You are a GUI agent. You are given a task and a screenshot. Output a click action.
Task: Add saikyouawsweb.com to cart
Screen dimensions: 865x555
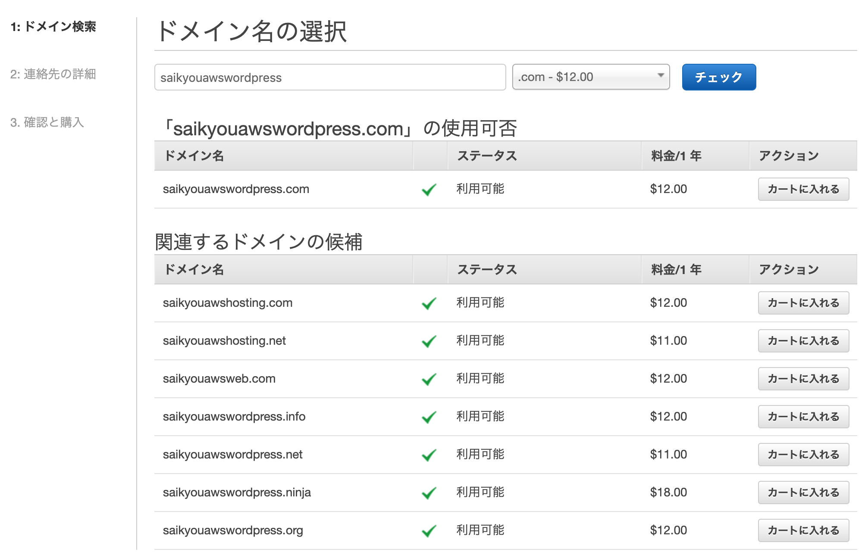(803, 379)
